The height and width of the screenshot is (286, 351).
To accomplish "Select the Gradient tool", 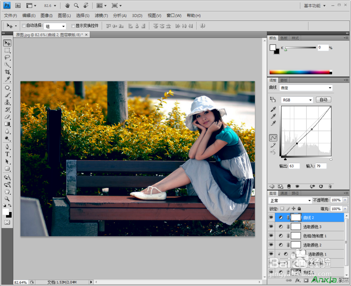I will tap(7, 124).
